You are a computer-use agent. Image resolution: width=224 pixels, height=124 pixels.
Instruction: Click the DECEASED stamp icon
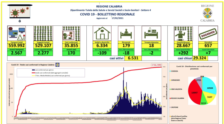click(208, 33)
